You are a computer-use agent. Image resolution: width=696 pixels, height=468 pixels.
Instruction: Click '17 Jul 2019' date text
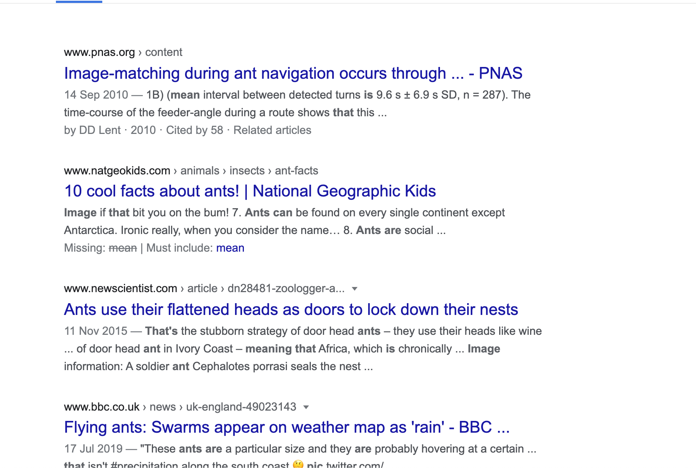click(93, 449)
